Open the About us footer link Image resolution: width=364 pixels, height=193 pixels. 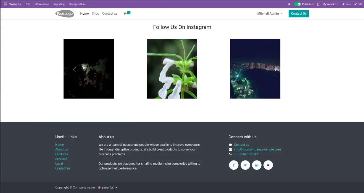[61, 149]
